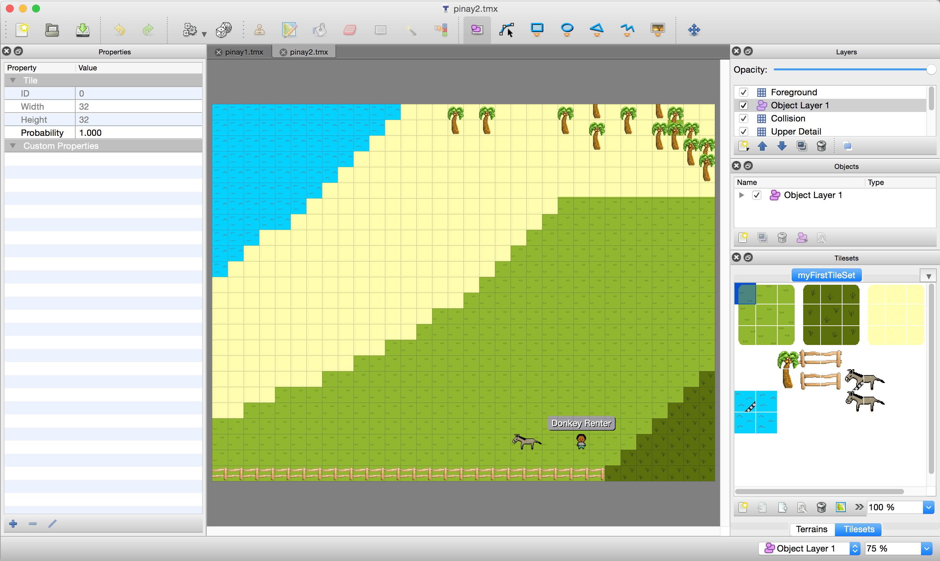Select the Magic Wand tool
Viewport: 940px width, 561px height.
pyautogui.click(x=411, y=29)
